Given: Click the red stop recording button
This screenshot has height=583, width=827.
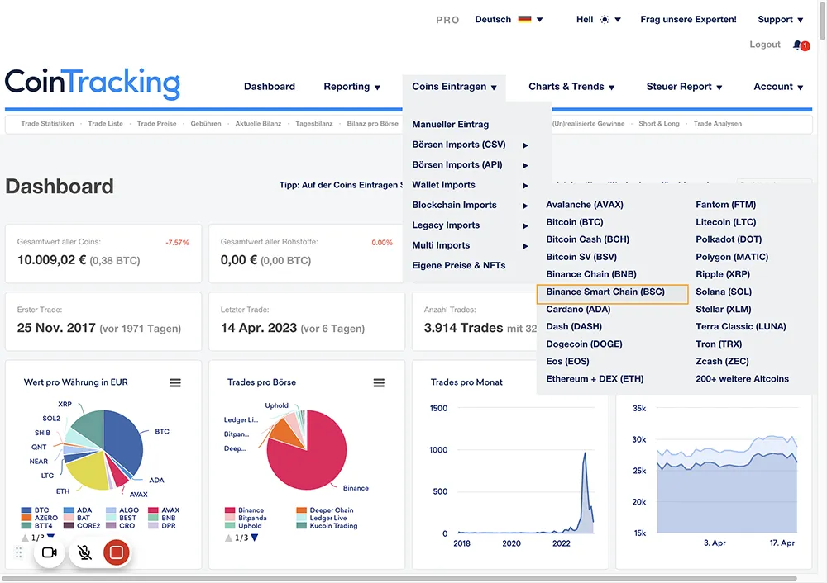Looking at the screenshot, I should coord(117,552).
